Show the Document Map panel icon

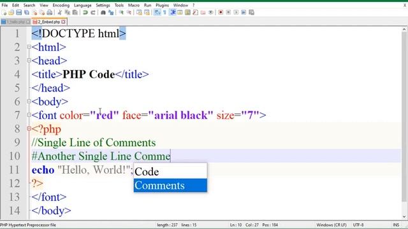[x=187, y=12]
